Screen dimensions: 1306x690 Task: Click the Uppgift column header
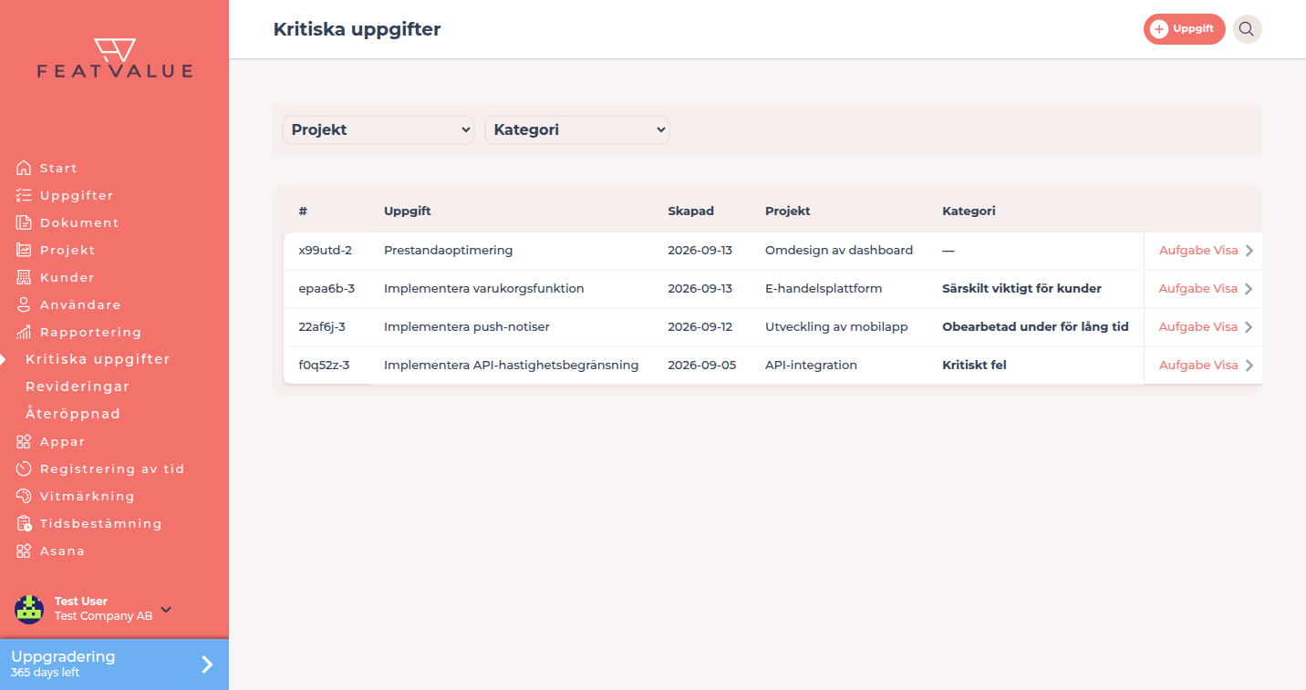408,211
